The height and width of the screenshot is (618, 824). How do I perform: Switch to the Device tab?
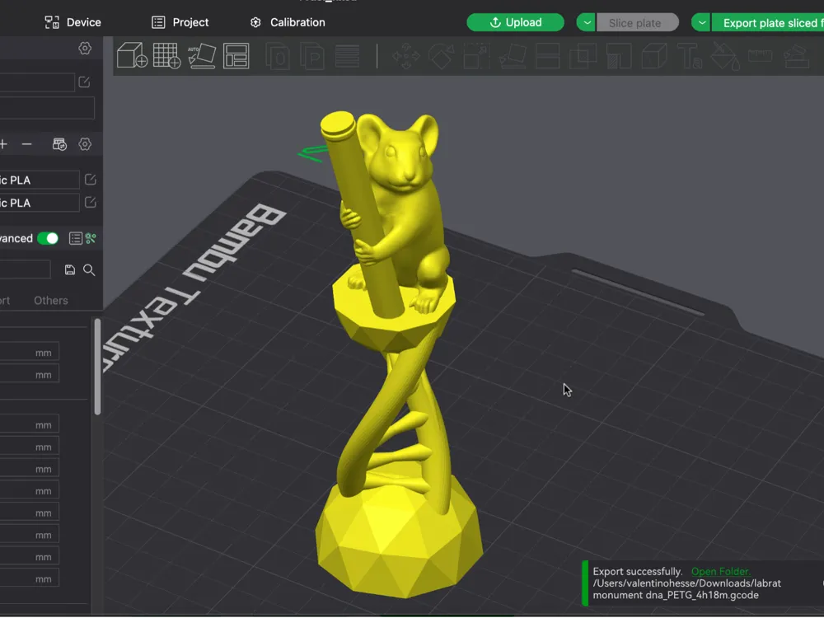click(x=73, y=22)
